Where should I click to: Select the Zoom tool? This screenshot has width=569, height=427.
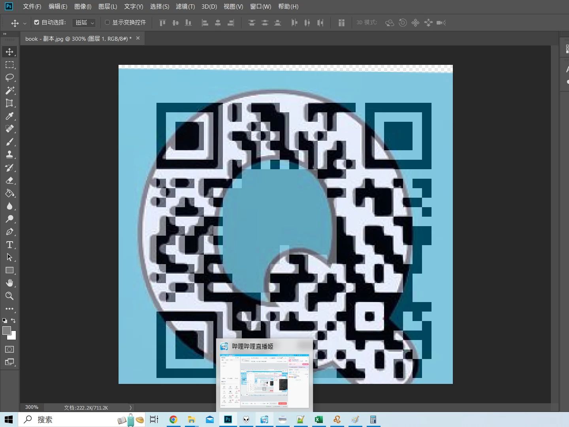9,296
